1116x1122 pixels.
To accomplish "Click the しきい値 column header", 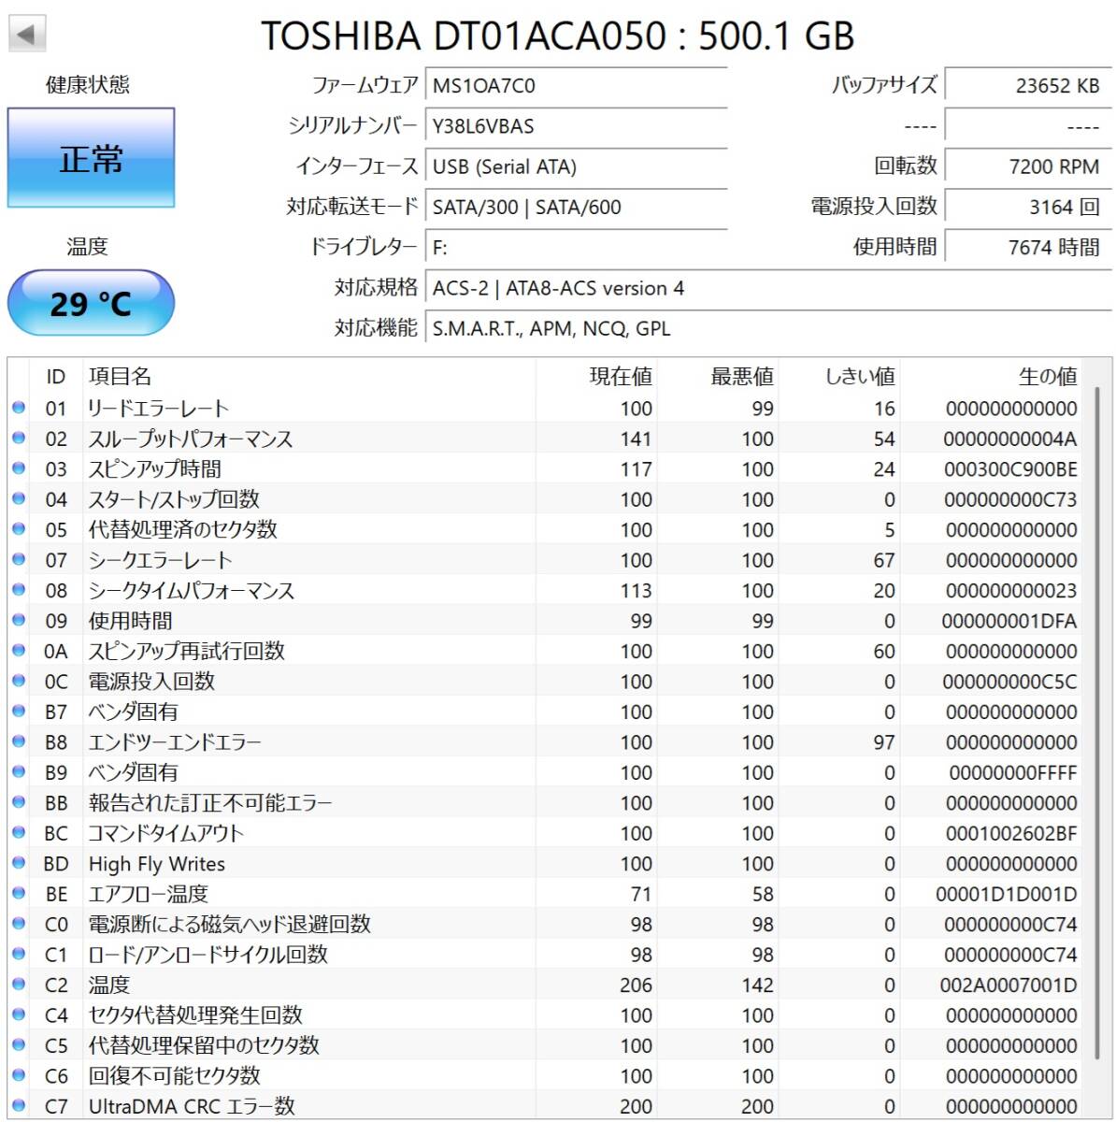I will pyautogui.click(x=839, y=376).
